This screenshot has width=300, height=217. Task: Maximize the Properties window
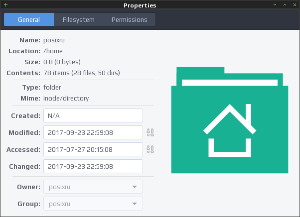tap(285, 5)
